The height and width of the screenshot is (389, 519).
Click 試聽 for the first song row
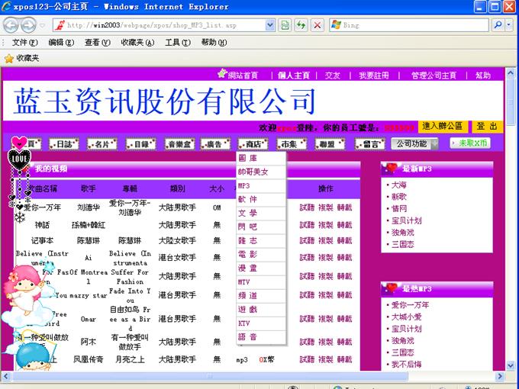point(306,207)
